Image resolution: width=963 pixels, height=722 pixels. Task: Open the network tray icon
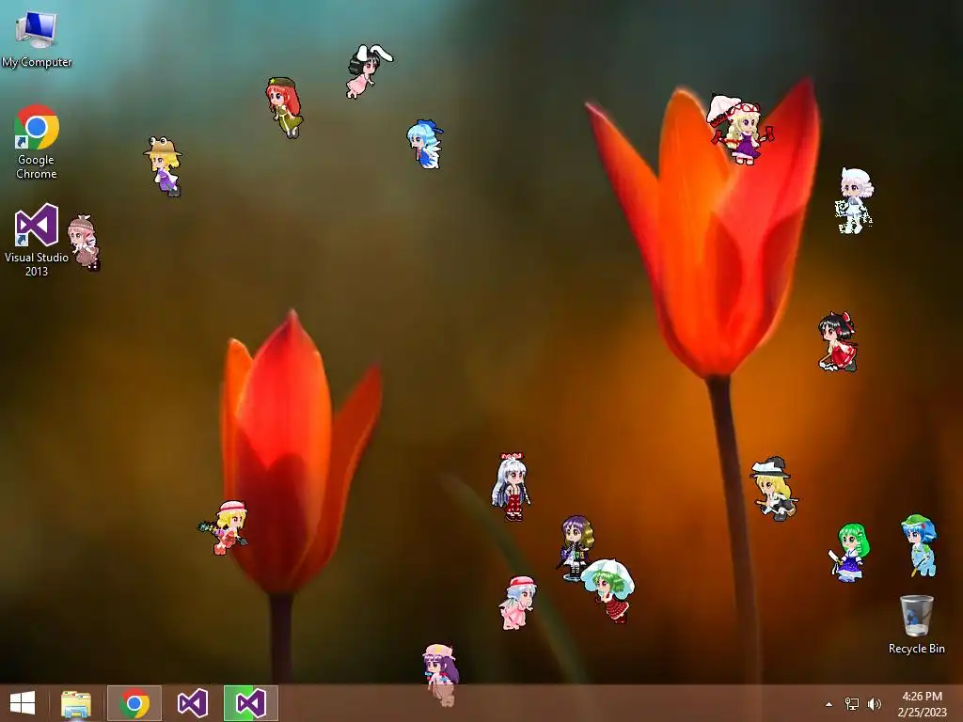coord(852,704)
